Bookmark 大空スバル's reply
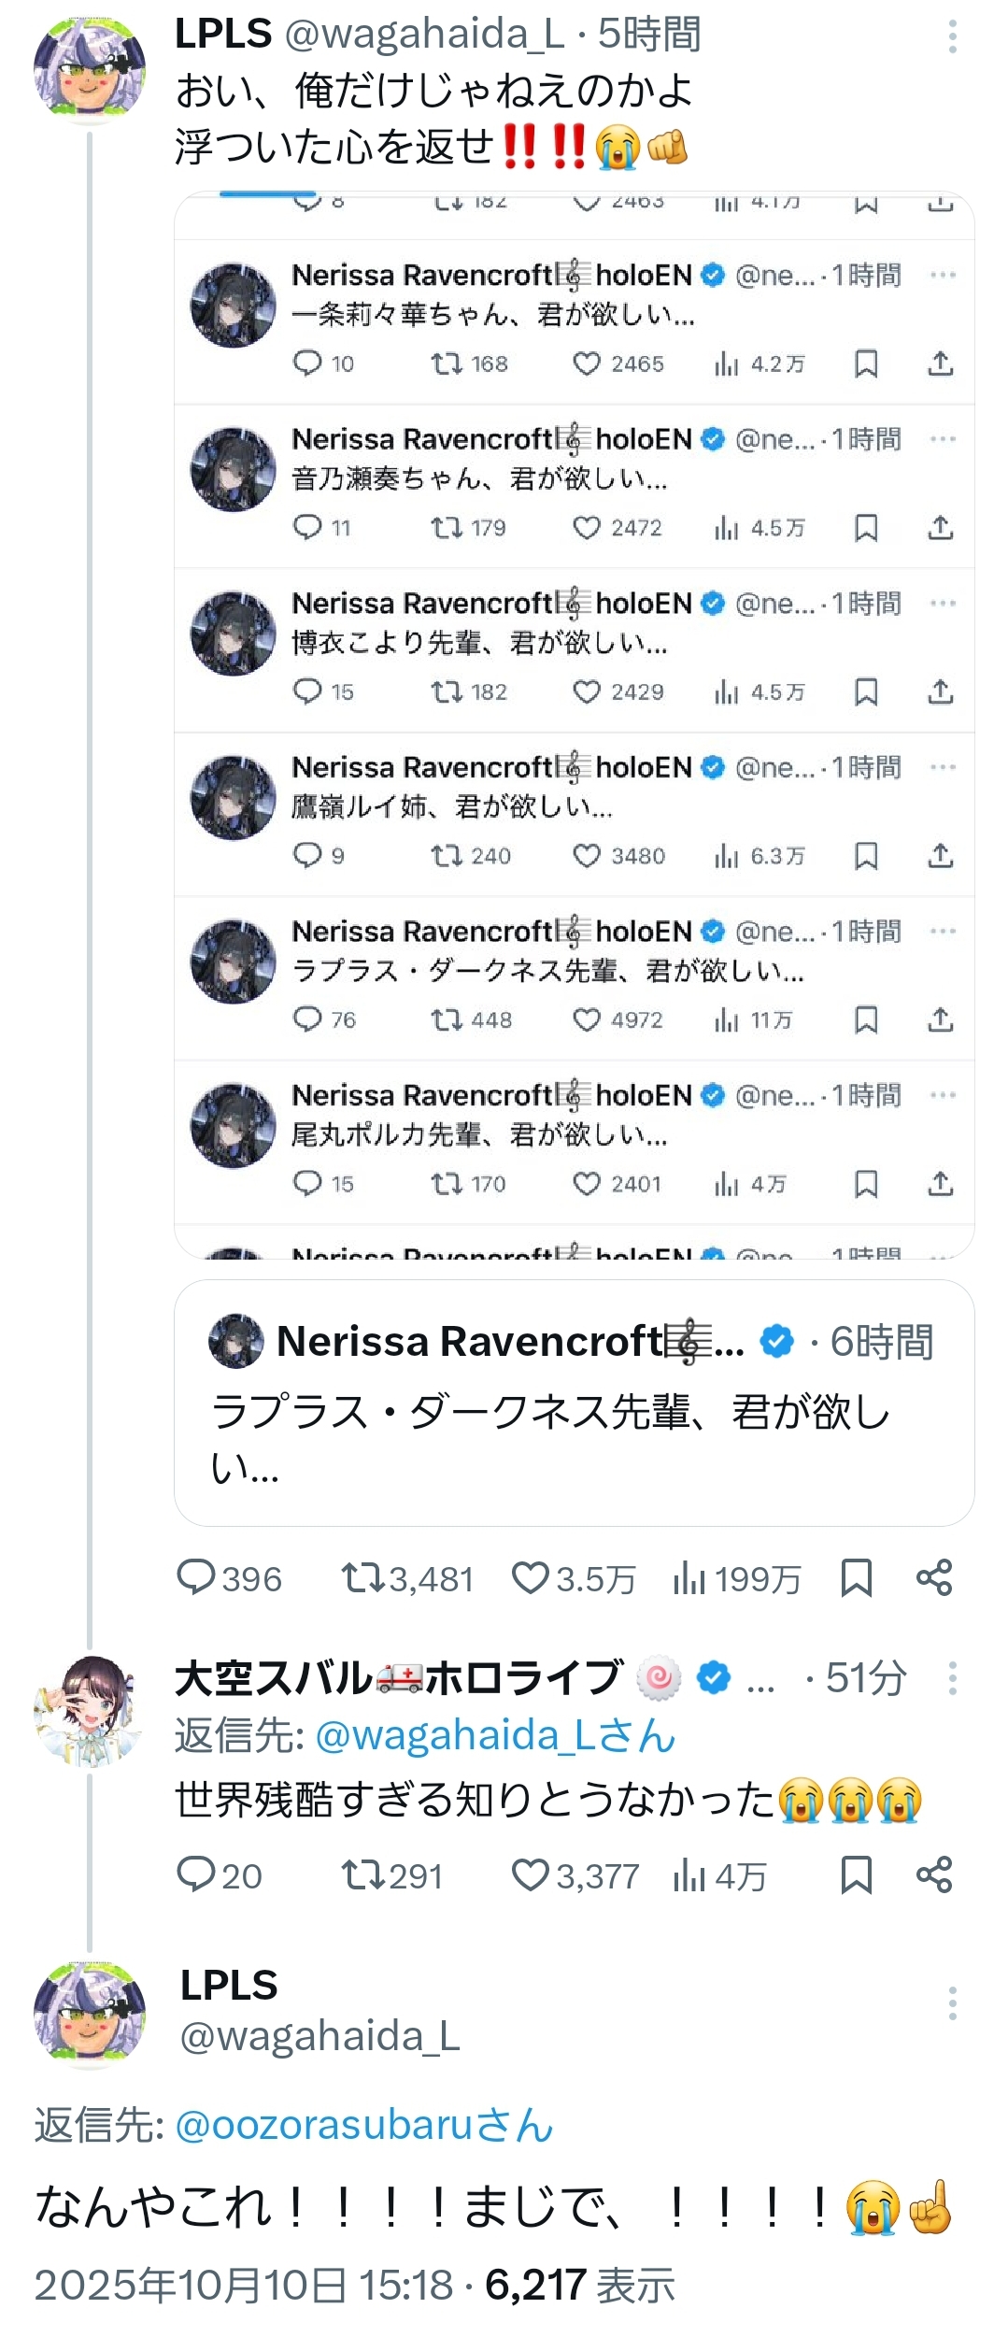The width and height of the screenshot is (1008, 2337). point(856,1874)
